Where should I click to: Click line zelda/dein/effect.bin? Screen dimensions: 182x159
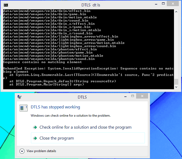pyautogui.click(x=47, y=11)
